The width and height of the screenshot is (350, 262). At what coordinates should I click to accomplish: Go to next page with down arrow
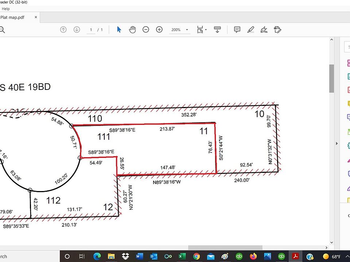[x=77, y=29]
